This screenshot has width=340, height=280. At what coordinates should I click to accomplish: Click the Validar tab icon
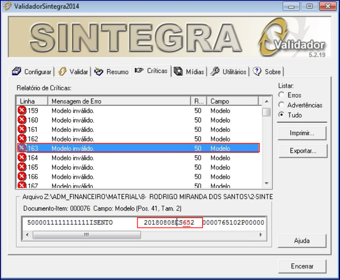[x=62, y=71]
